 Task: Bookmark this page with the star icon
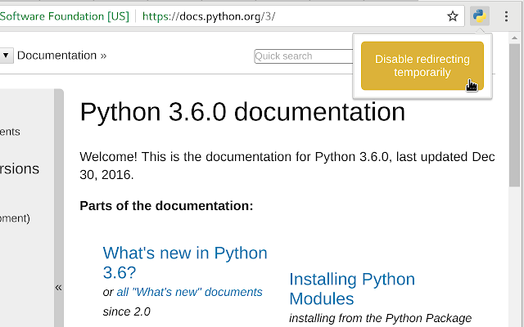point(453,16)
